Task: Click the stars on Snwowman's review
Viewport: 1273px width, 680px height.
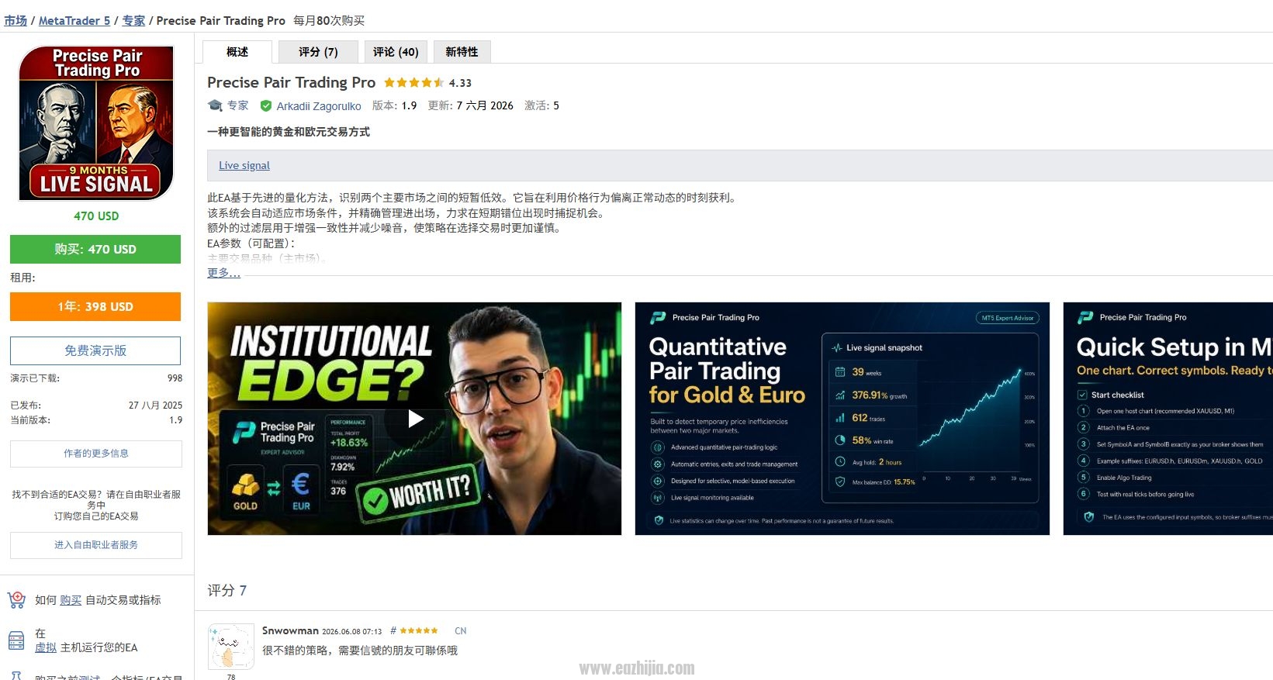Action: click(419, 631)
